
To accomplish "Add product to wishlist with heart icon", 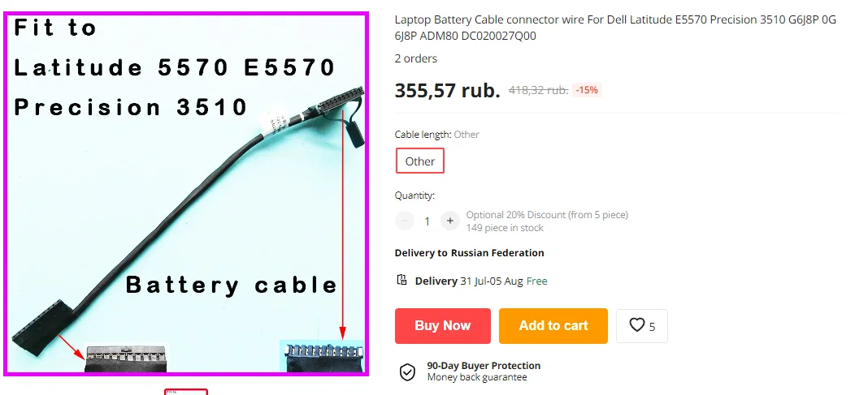I will pos(641,326).
